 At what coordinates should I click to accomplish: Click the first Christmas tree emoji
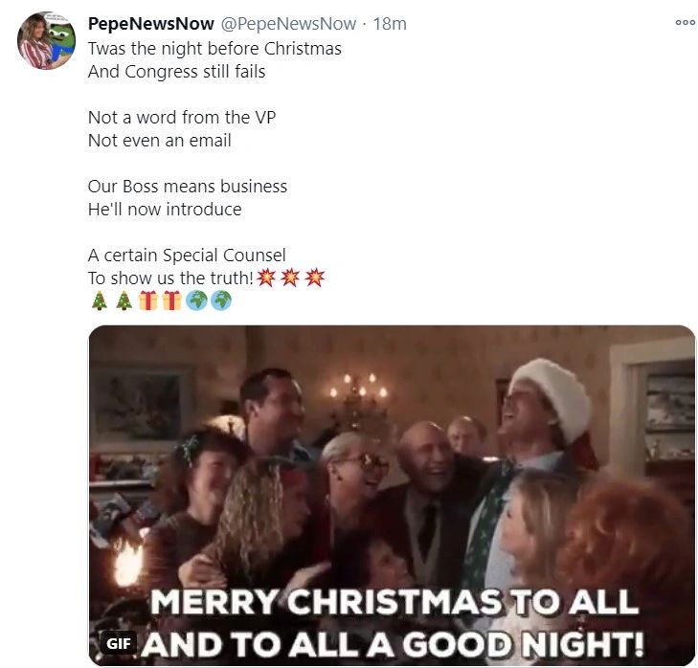point(100,301)
